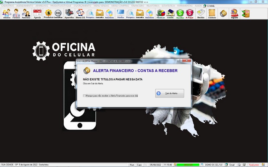Click the exit door toolbar icon
The height and width of the screenshot is (167, 268).
246,13
